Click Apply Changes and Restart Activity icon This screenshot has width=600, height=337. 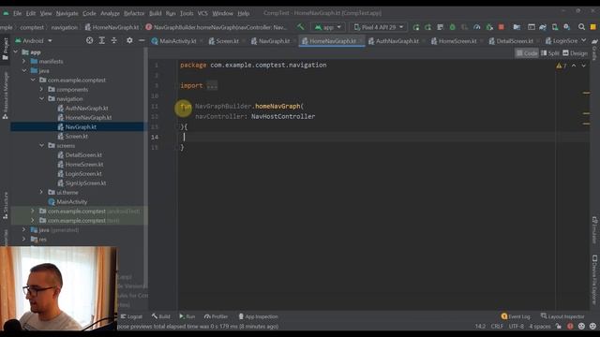(x=427, y=27)
